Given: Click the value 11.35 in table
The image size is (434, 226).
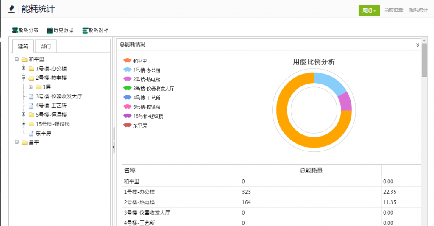Looking at the screenshot, I should click(x=390, y=202).
